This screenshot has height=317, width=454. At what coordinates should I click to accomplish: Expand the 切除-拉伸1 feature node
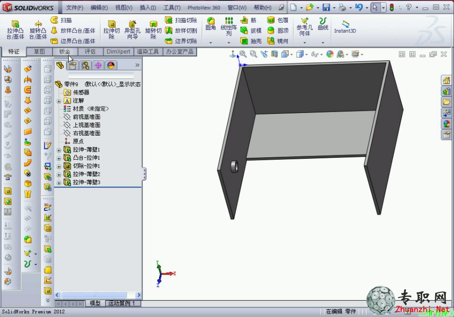coord(59,166)
